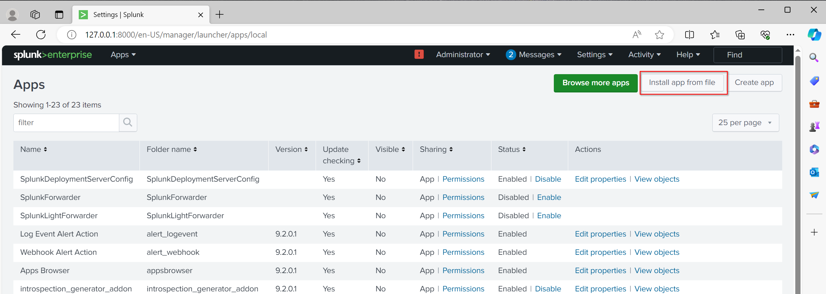Open the 25 per page dropdown

pos(745,123)
